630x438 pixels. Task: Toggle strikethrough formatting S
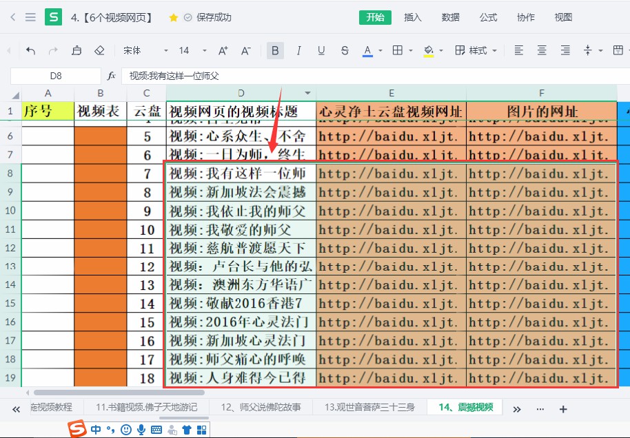point(345,50)
